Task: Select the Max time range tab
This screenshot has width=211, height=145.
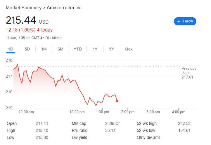Action: [x=129, y=49]
